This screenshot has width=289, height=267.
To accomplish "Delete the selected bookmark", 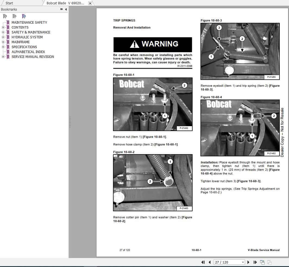I will [5, 16].
